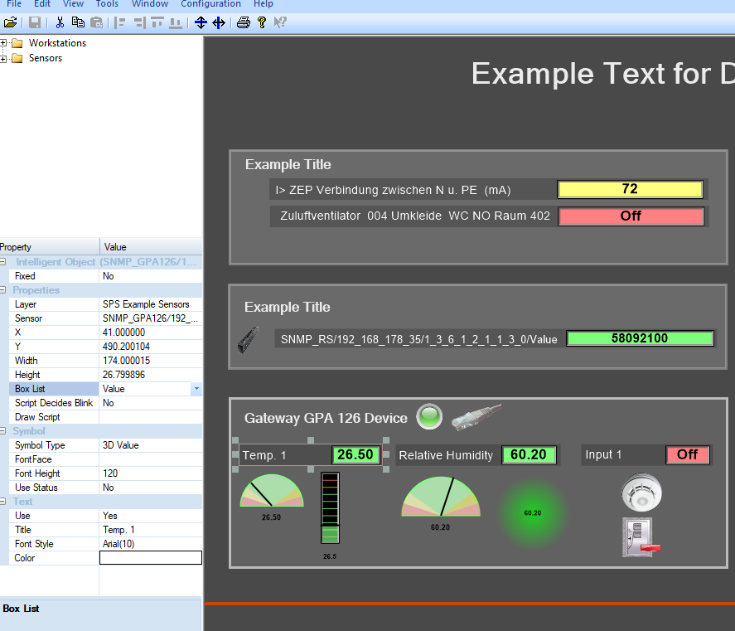Image resolution: width=735 pixels, height=631 pixels.
Task: Click the green status LED indicator
Action: pyautogui.click(x=429, y=417)
